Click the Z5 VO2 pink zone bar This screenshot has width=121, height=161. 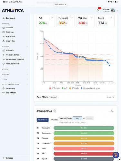84,148
